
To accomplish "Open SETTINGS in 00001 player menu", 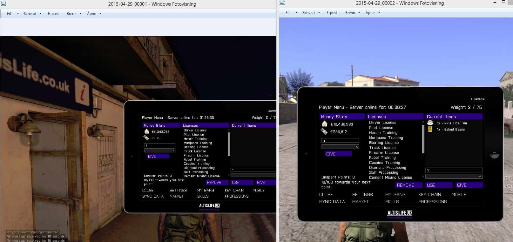I will (178, 190).
